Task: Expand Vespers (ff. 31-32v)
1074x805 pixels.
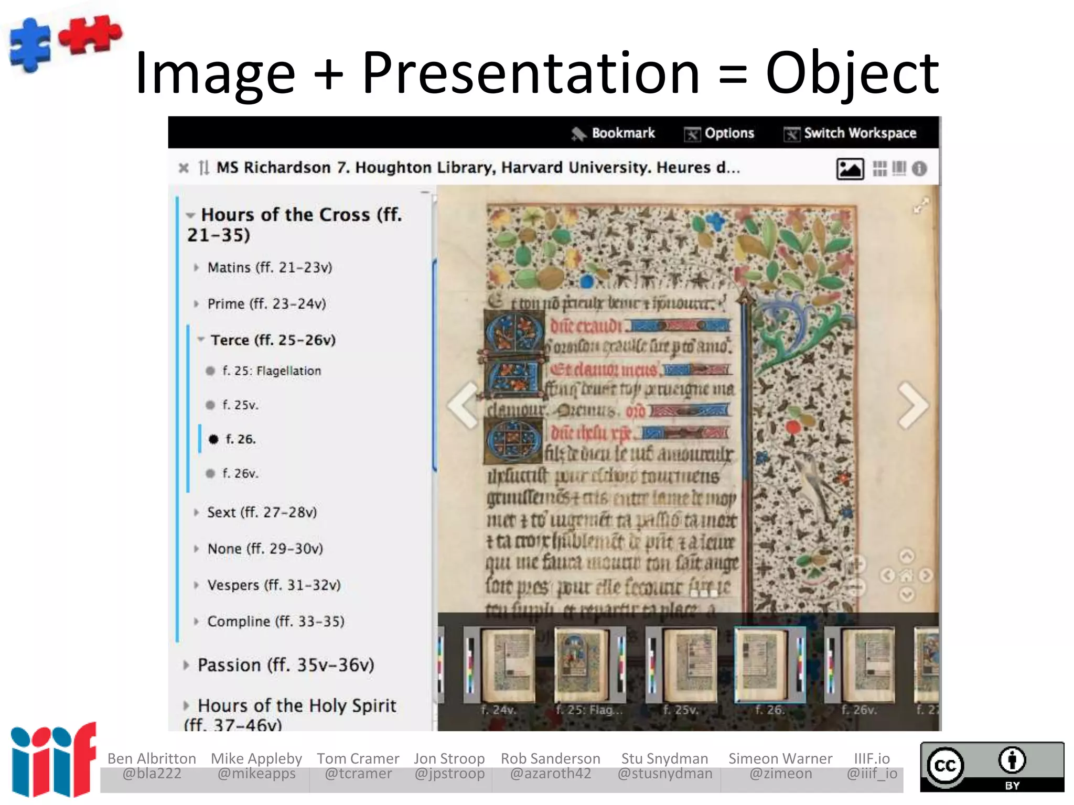Action: [x=196, y=585]
